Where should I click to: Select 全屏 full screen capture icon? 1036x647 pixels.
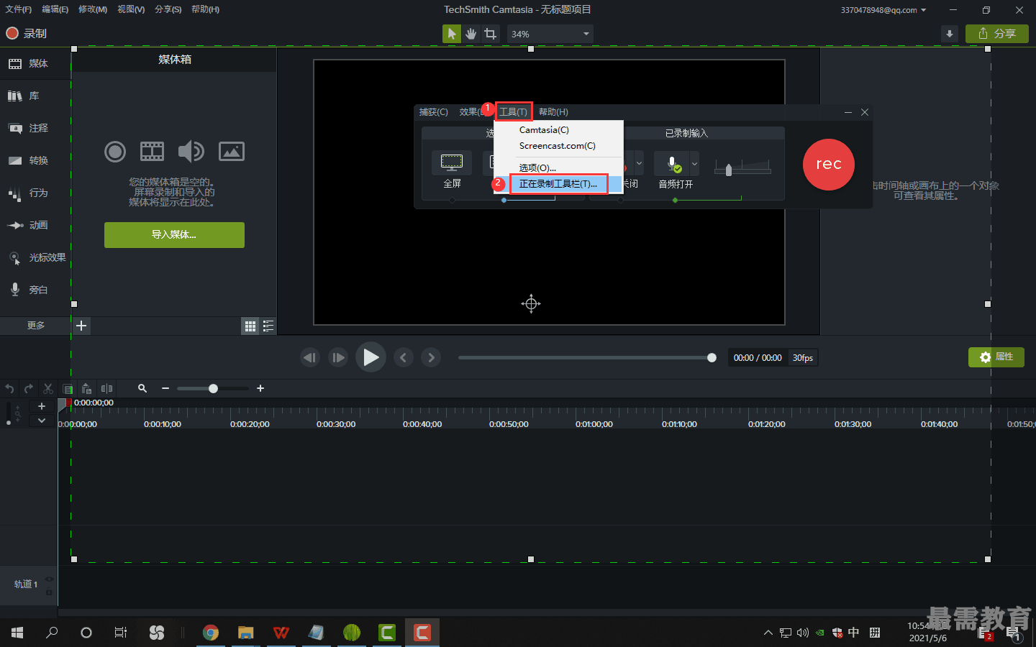tap(452, 162)
